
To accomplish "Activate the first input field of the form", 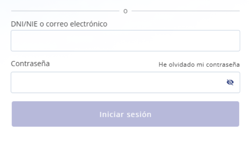I will click(x=125, y=41).
